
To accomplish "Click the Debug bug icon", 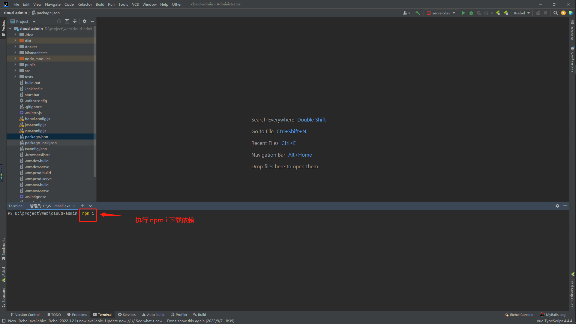I will (x=471, y=13).
